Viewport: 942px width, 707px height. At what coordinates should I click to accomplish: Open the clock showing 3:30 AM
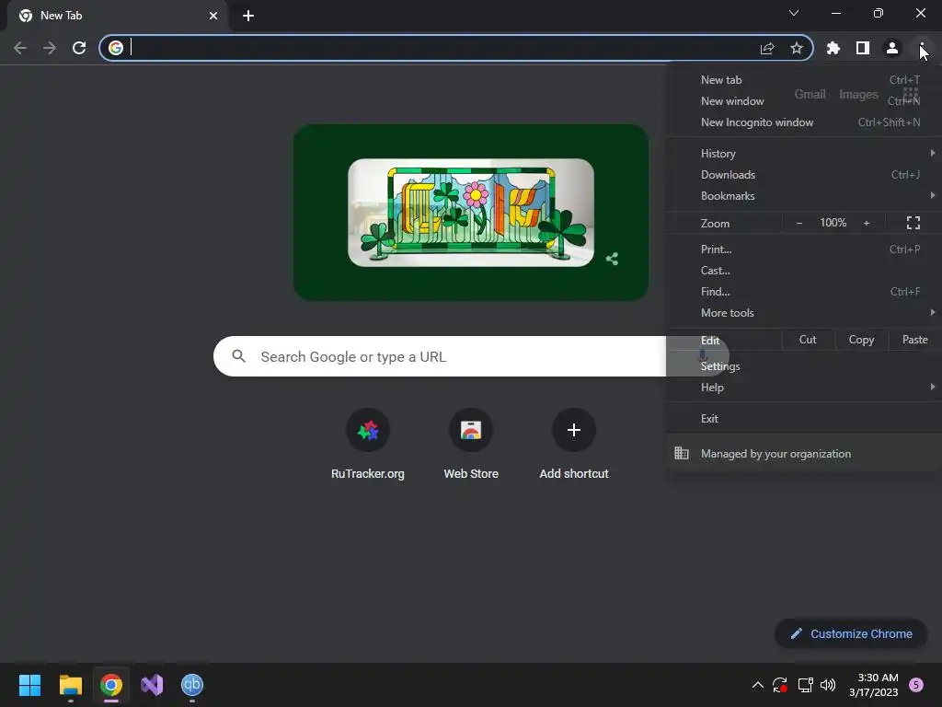point(874,685)
